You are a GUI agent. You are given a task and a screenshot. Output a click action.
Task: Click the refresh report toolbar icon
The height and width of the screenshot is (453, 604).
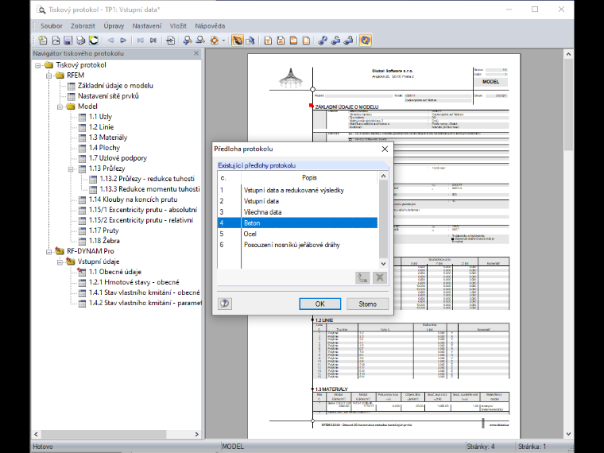(93, 40)
